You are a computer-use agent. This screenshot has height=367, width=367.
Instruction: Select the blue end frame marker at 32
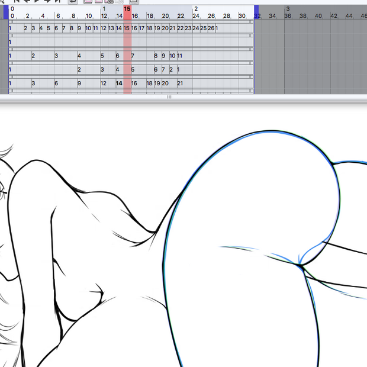256,12
